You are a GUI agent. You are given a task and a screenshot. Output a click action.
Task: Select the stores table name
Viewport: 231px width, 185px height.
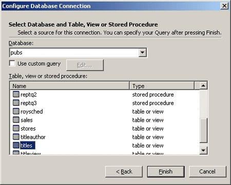28,128
